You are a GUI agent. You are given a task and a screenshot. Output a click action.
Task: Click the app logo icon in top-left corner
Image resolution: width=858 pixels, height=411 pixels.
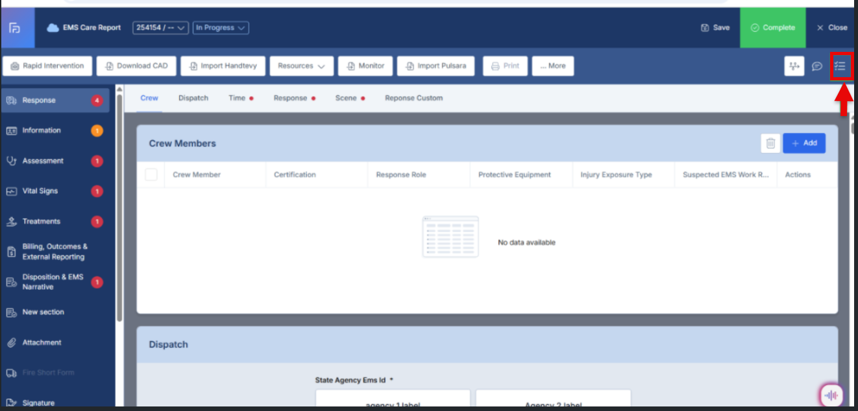click(x=15, y=28)
